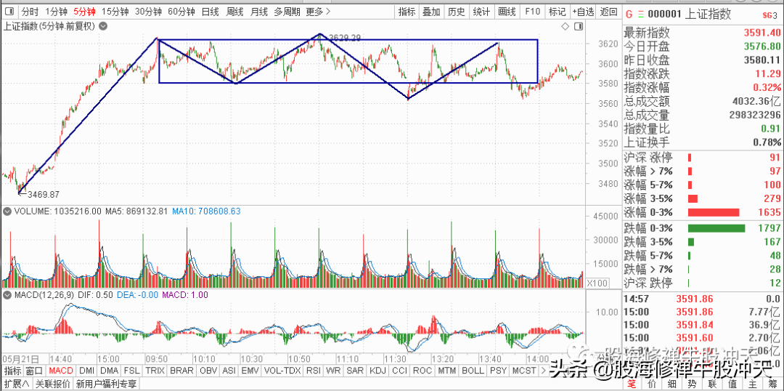Select the EMV indicator tab

pos(250,371)
